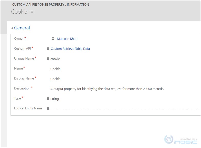Open owner Mursalin Khan link
Screen dimensions: 201x148
coord(67,39)
